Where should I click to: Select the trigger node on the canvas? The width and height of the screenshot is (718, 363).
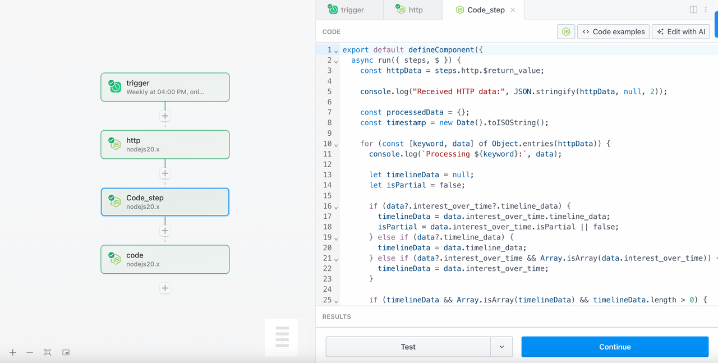[165, 87]
